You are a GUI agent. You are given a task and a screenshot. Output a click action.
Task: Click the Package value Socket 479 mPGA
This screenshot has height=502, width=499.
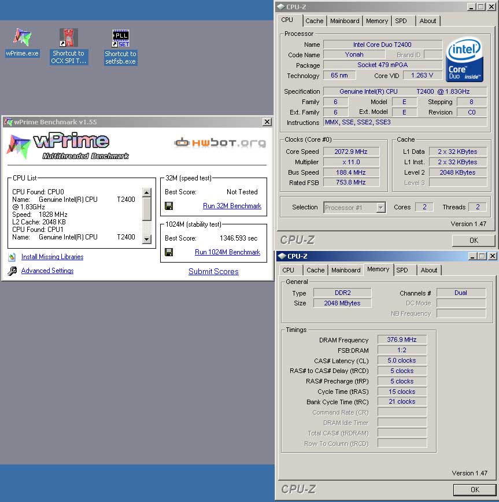(383, 65)
